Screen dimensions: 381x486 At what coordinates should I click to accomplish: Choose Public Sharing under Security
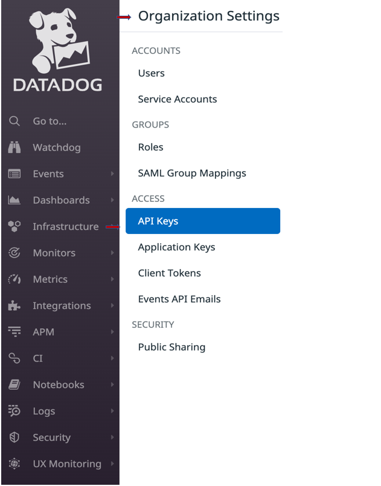tap(171, 347)
